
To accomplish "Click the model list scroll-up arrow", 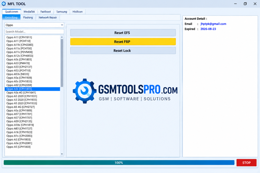I will (x=62, y=37).
